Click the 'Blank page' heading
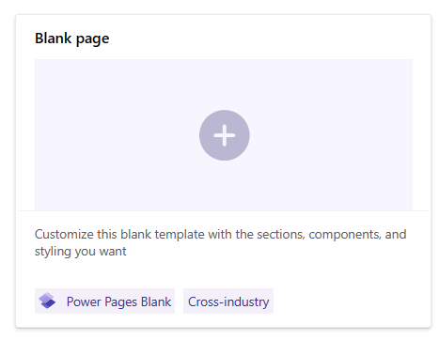 click(72, 39)
